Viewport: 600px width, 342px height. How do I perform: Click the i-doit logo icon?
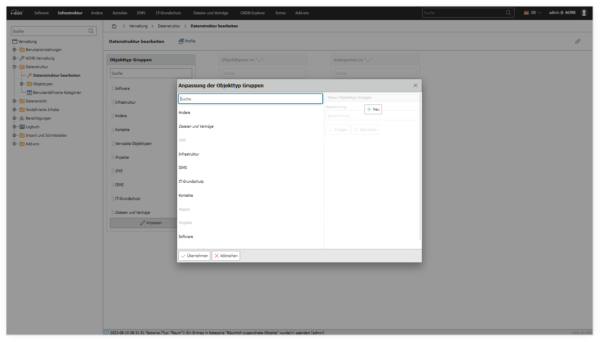click(x=17, y=13)
